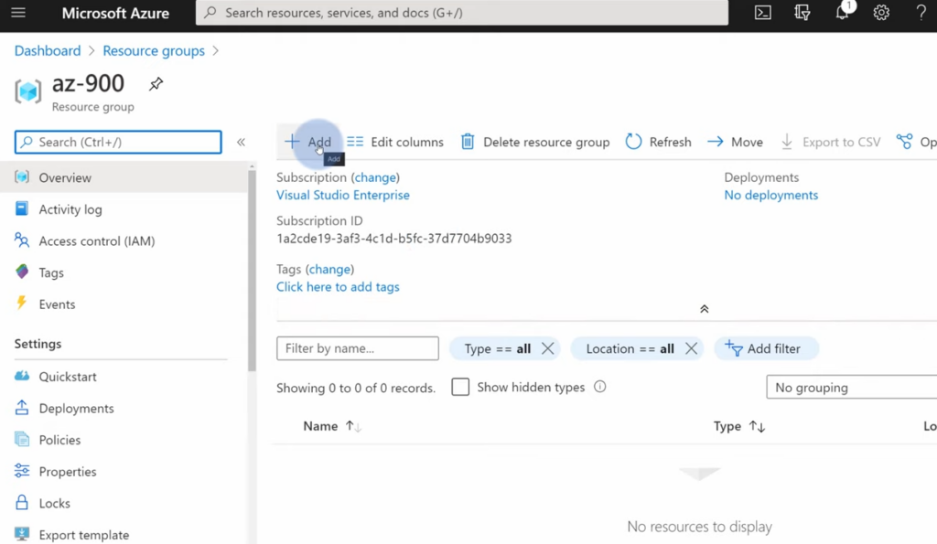This screenshot has height=544, width=937.
Task: Open the notifications bell
Action: (x=842, y=13)
